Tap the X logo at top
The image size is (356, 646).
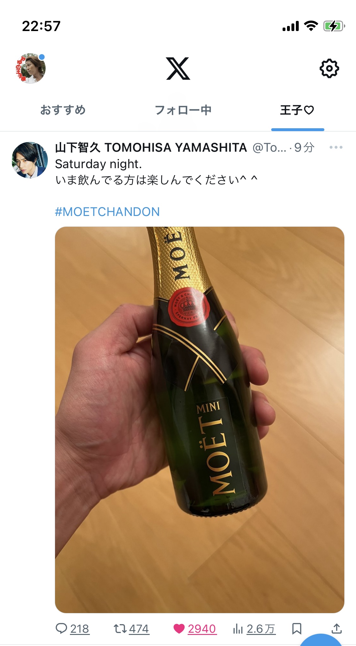point(178,68)
